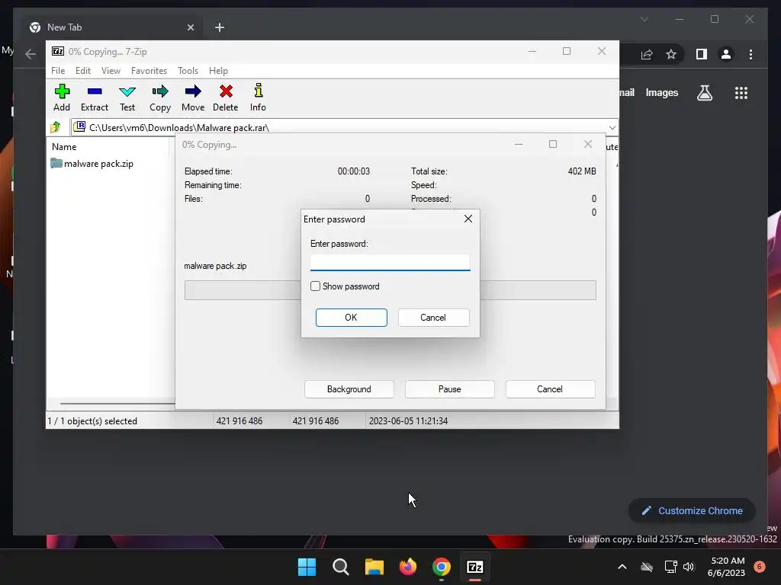This screenshot has width=781, height=585.
Task: Click the Extract toolbar icon
Action: pos(94,91)
